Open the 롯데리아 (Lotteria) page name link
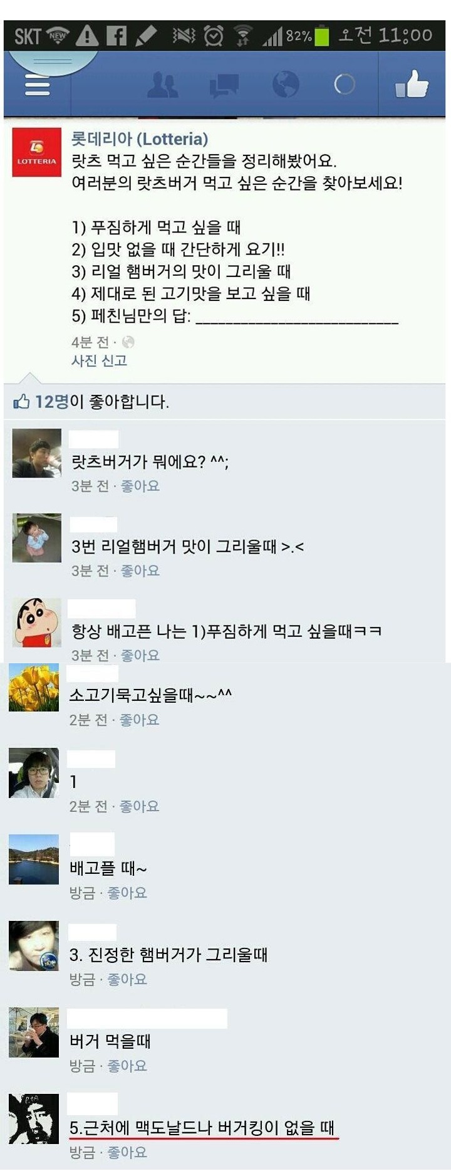This screenshot has width=451, height=1171. click(140, 139)
